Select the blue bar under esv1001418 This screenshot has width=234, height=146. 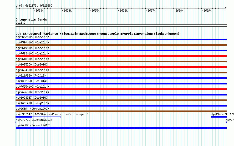(x=121, y=106)
